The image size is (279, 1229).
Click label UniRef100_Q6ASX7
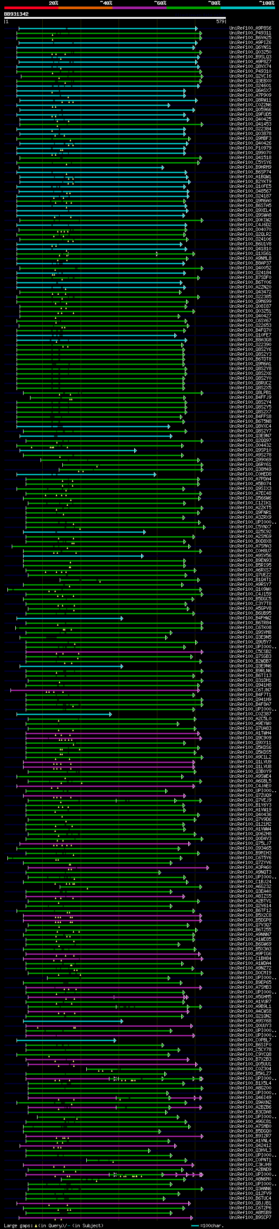pyautogui.click(x=250, y=91)
